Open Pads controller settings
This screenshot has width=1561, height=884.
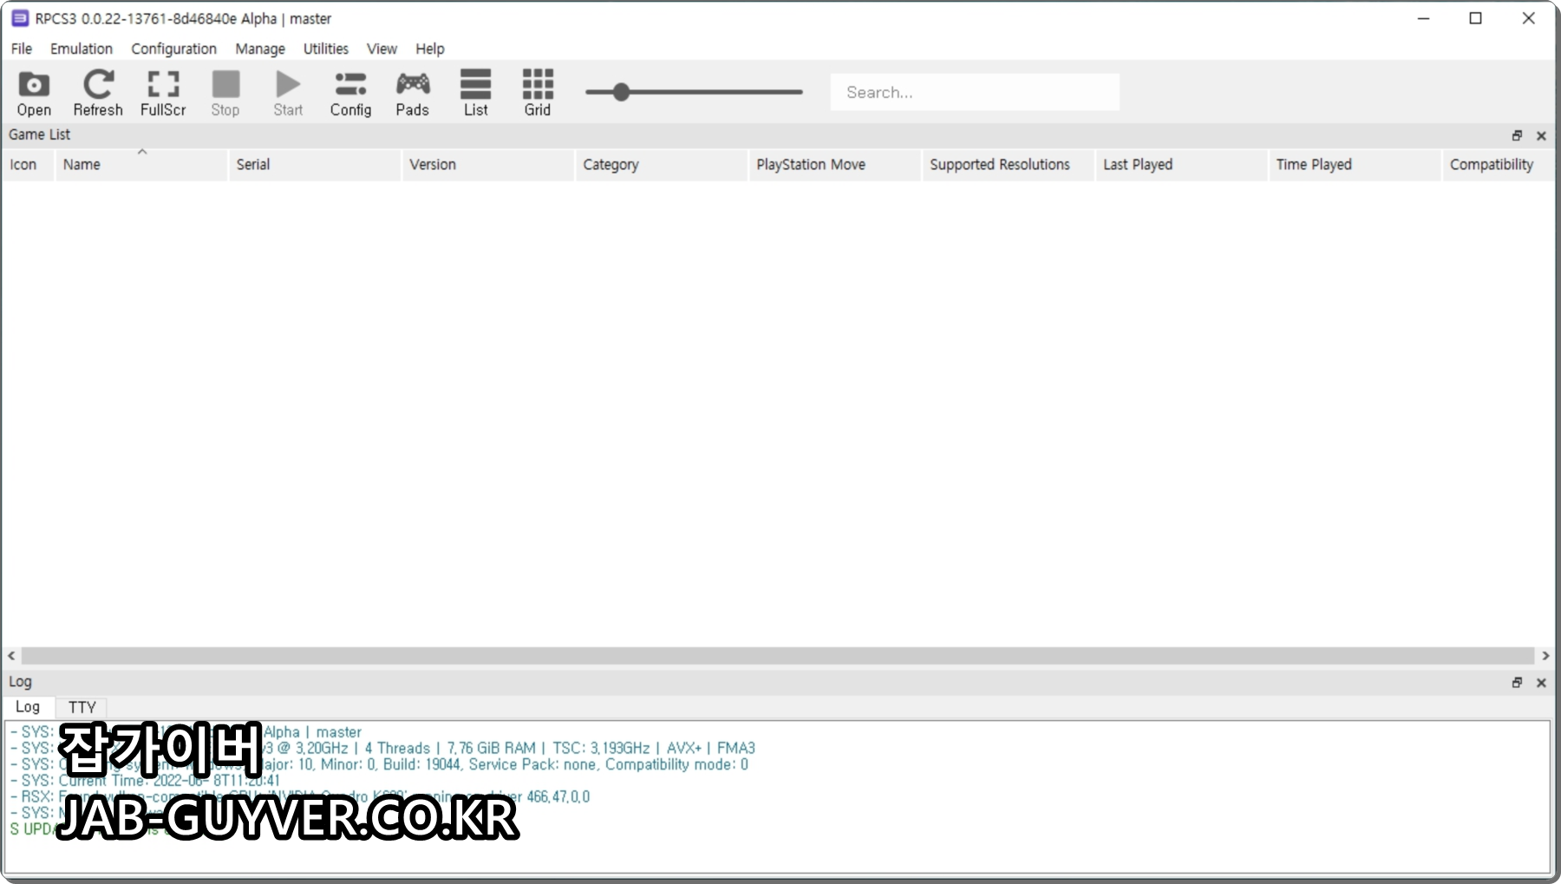pos(413,93)
